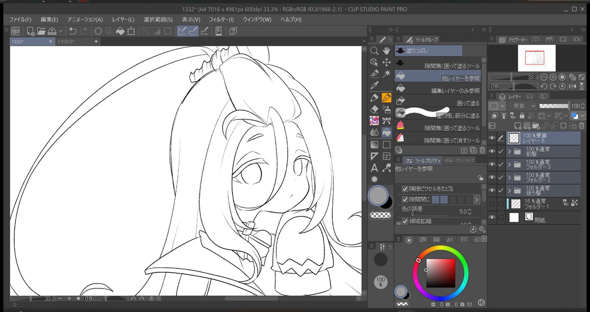The image size is (590, 312).
Task: Hide the フォルダー 2 layer
Action: point(492,177)
